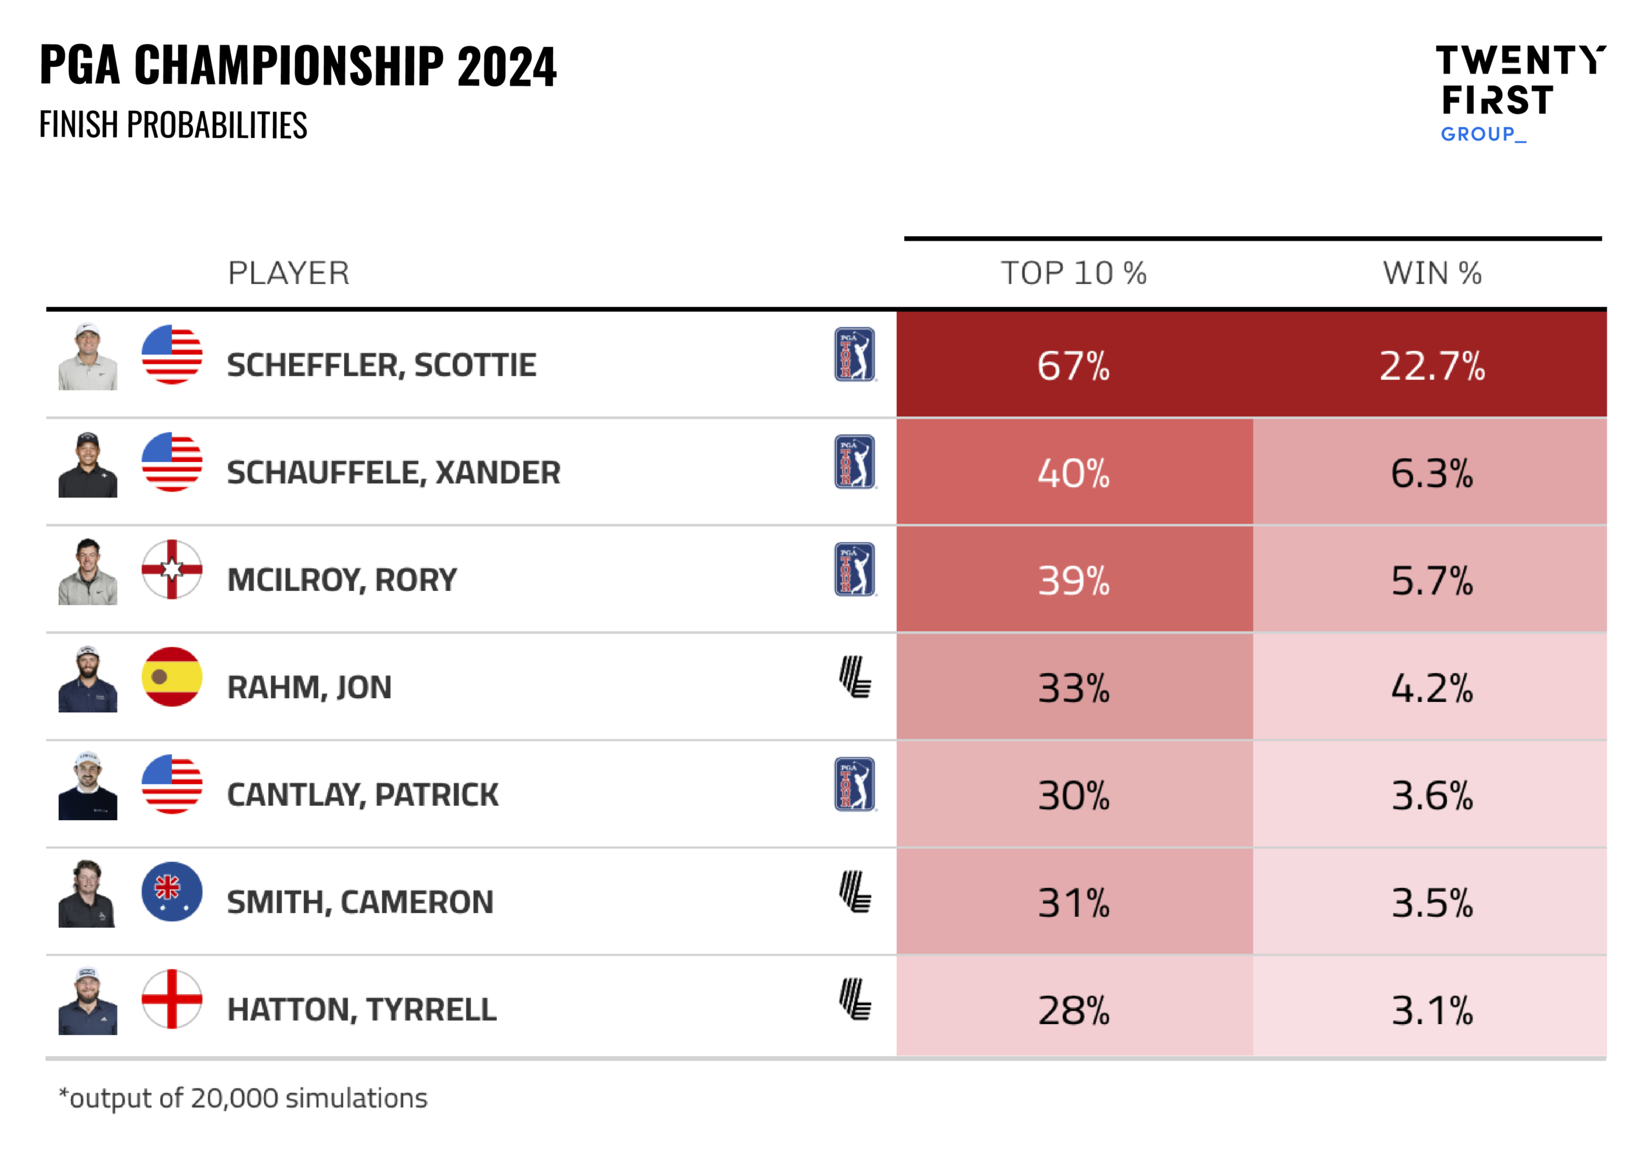Click Schauffele's 40% top 10 cell
This screenshot has width=1652, height=1153.
tap(1074, 472)
